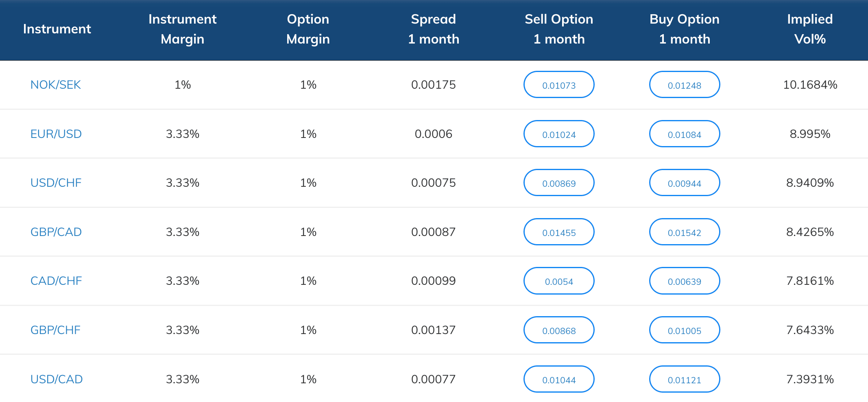Open the NOK/SEK instrument link
Viewport: 868px width, 402px height.
tap(56, 85)
